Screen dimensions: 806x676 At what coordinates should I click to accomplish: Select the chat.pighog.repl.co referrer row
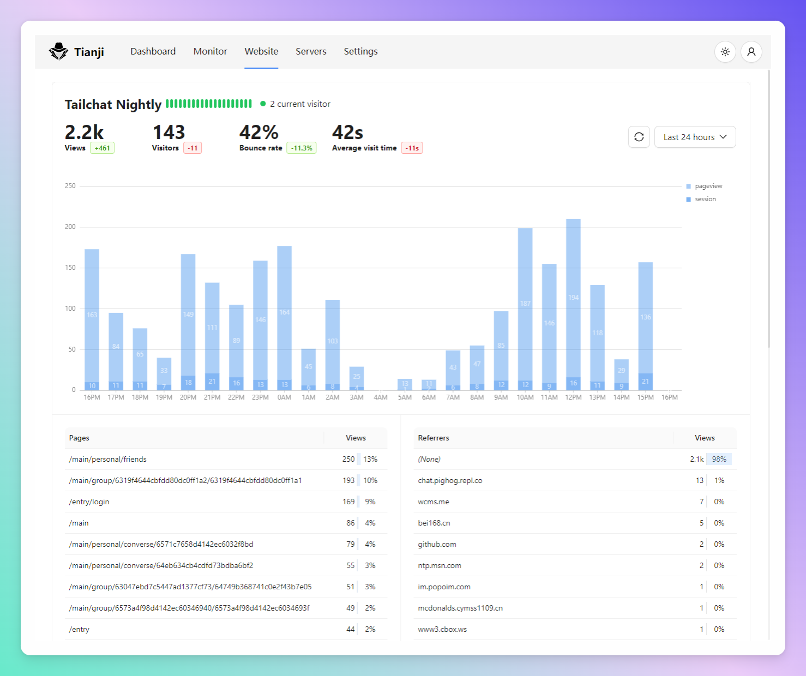[575, 480]
